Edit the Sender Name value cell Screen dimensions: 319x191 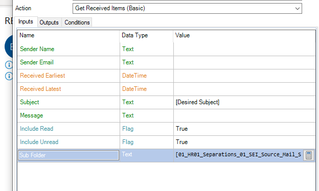pos(244,49)
